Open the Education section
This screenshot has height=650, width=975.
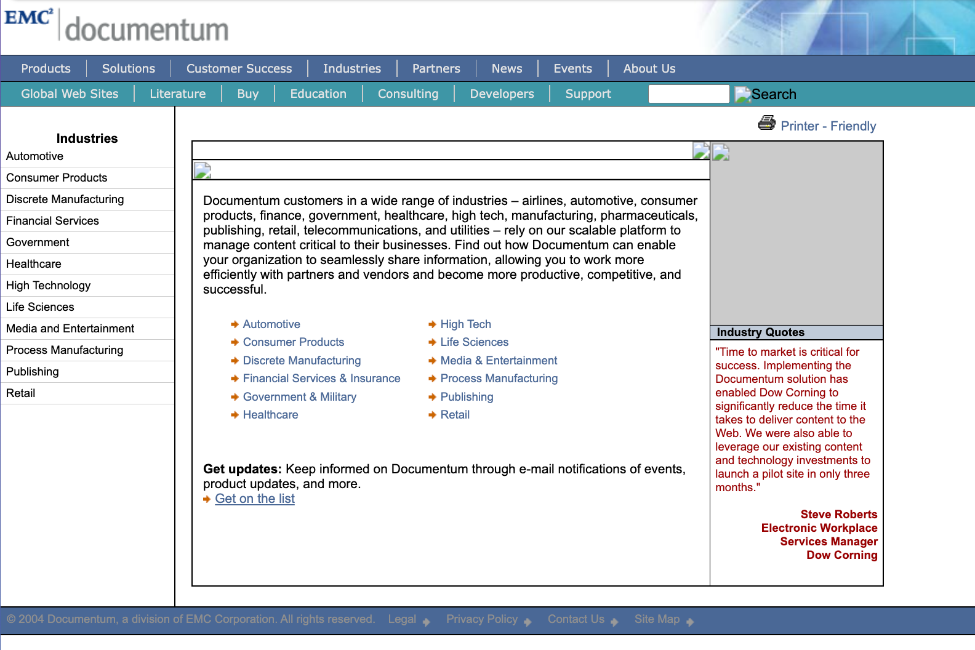[x=318, y=94]
